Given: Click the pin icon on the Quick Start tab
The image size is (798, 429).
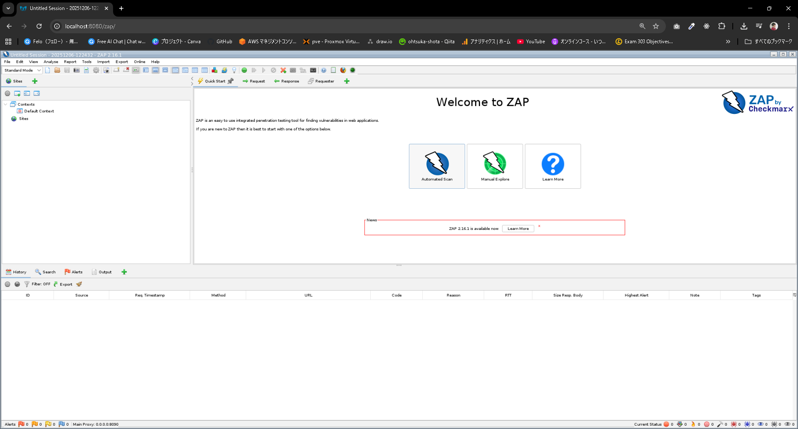Looking at the screenshot, I should 231,81.
